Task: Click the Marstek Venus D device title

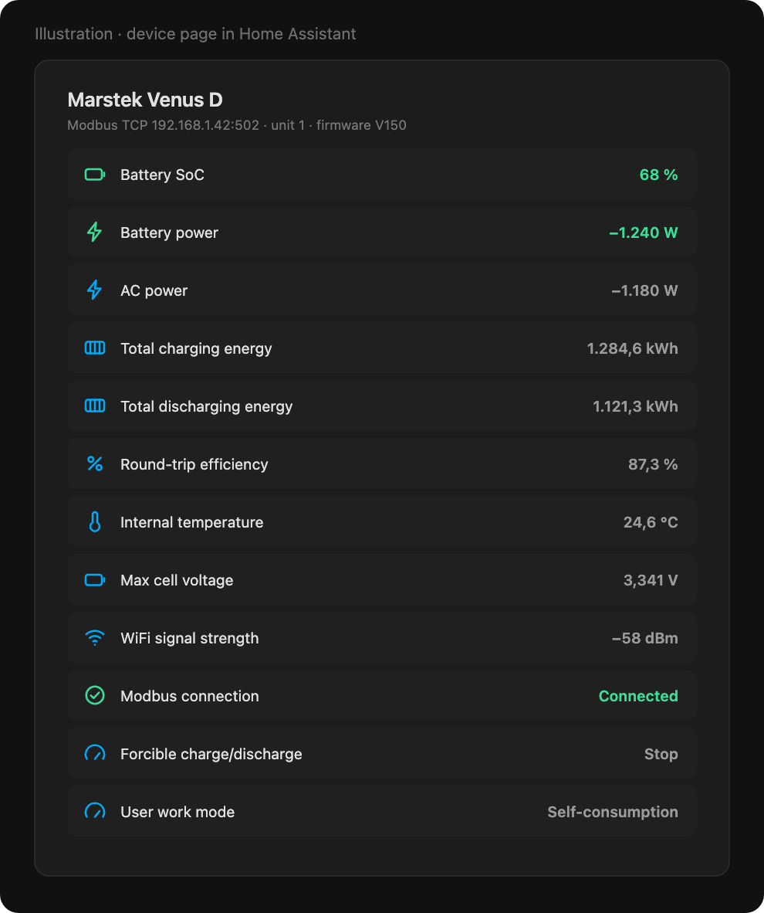Action: [x=145, y=100]
